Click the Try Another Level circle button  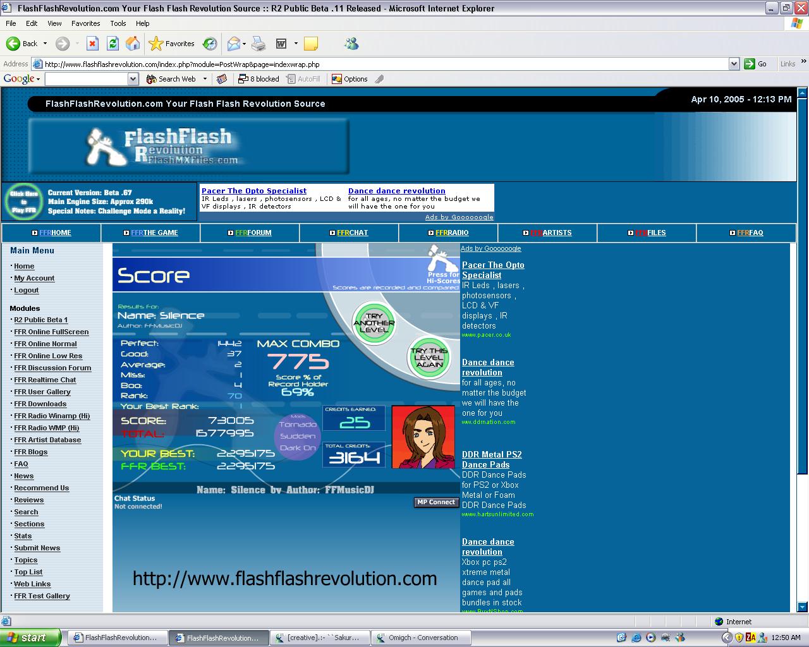click(x=374, y=323)
